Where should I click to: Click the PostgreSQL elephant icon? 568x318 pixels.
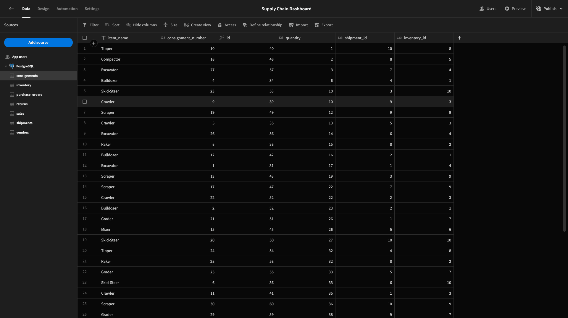[12, 66]
